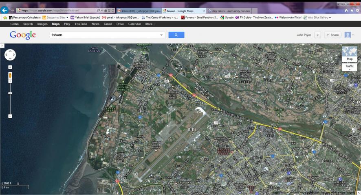The image size is (361, 195).
Task: Click the pan navigation compass control
Action: point(10,55)
